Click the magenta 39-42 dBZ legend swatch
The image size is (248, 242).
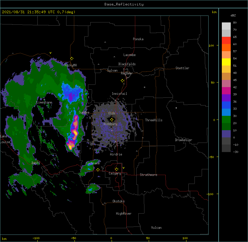pos(226,91)
